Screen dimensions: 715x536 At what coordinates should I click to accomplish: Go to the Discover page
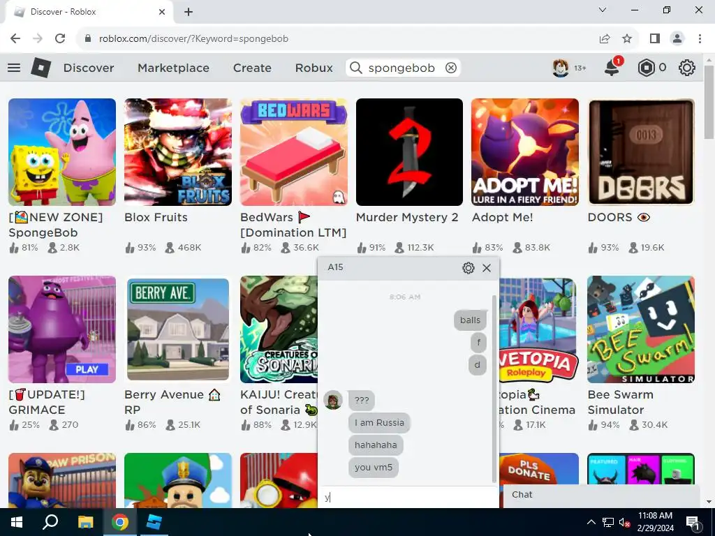click(89, 68)
